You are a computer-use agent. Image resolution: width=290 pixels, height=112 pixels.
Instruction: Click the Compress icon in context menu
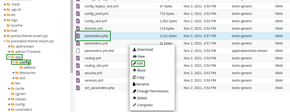(x=135, y=105)
